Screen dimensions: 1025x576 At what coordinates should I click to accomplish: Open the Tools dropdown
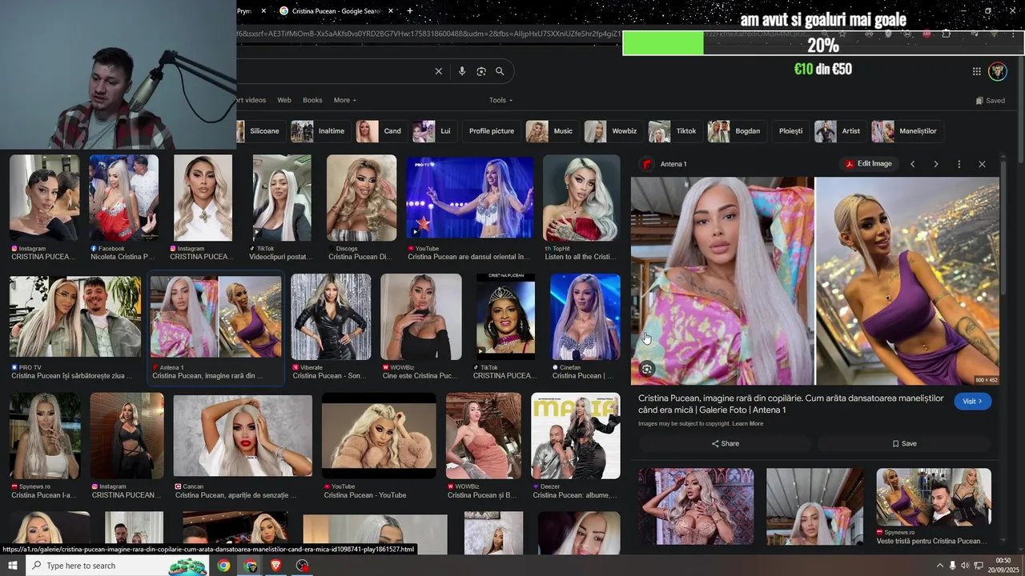[x=500, y=100]
